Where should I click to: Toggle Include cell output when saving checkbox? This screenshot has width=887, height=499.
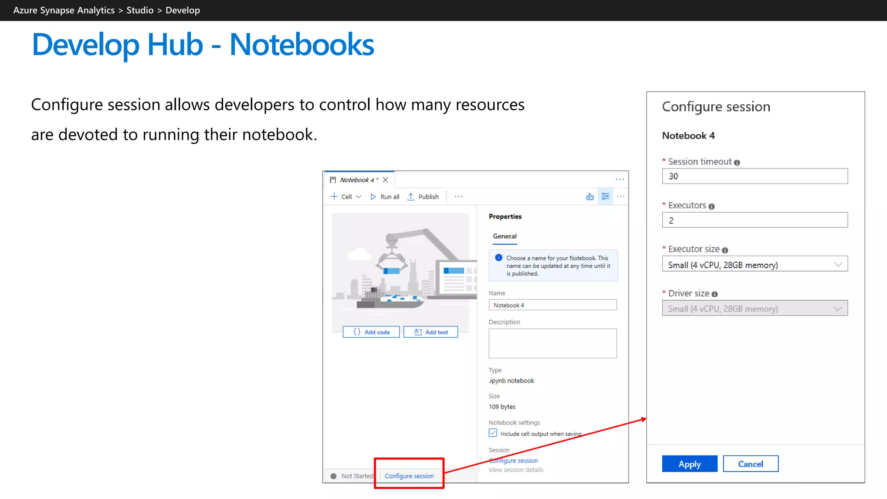click(x=493, y=433)
